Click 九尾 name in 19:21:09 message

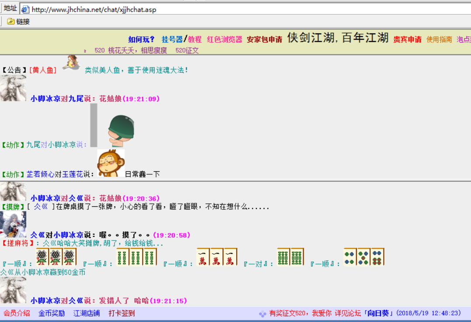76,99
